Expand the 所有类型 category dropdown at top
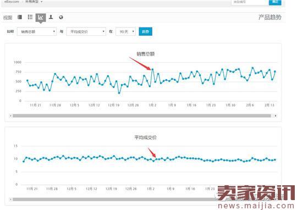297x210 pixels. pos(34,2)
